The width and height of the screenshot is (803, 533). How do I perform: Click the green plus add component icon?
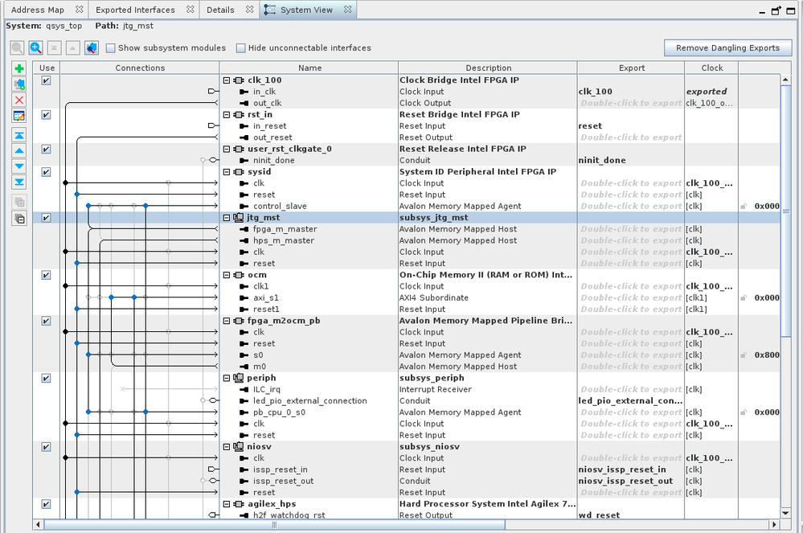click(x=20, y=69)
